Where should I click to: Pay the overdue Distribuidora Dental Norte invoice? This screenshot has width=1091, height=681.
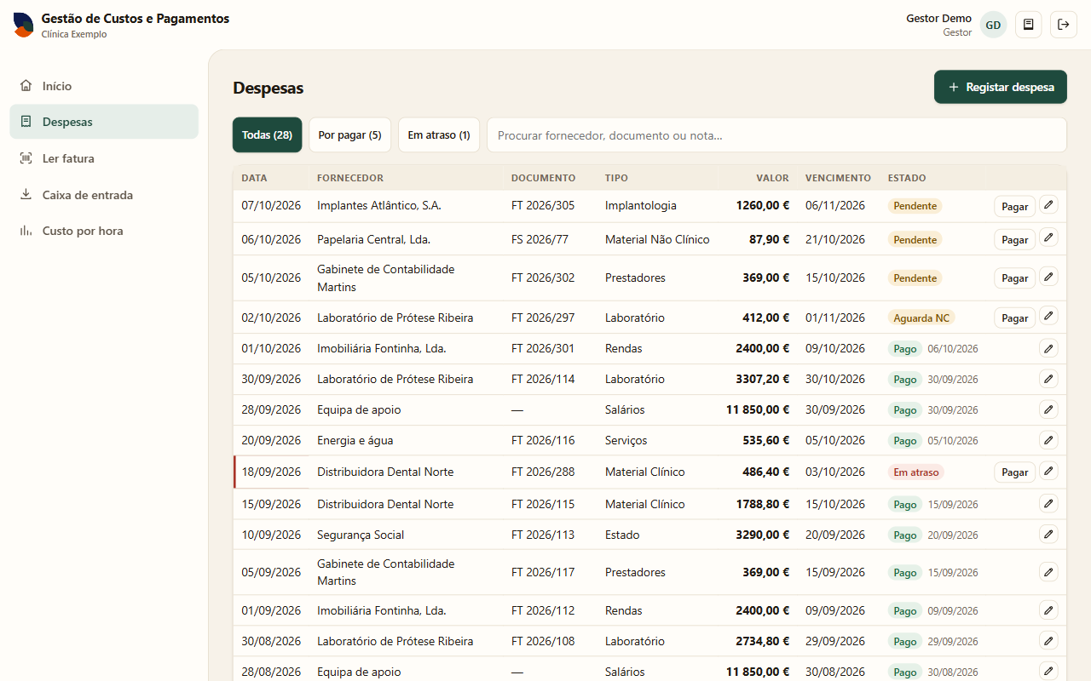pos(1014,472)
